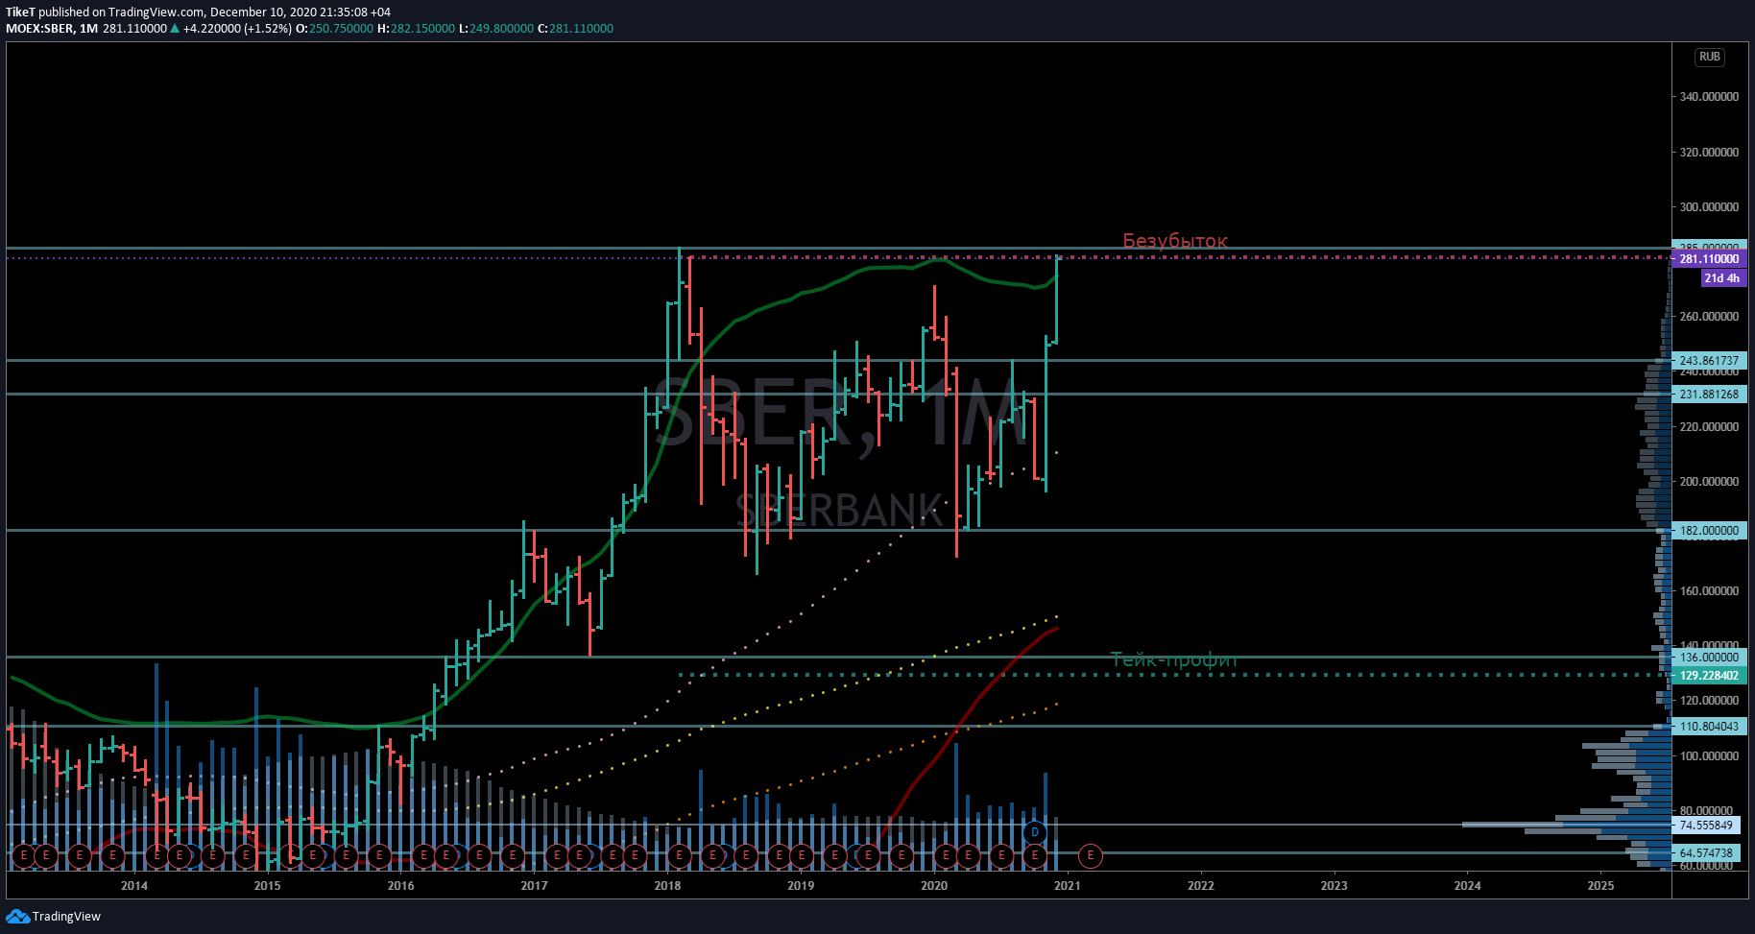
Task: Select the 64.574738 price level label
Action: pos(1706,853)
